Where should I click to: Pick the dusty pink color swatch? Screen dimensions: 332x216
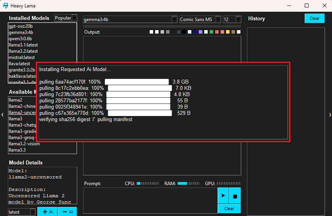(x=223, y=32)
